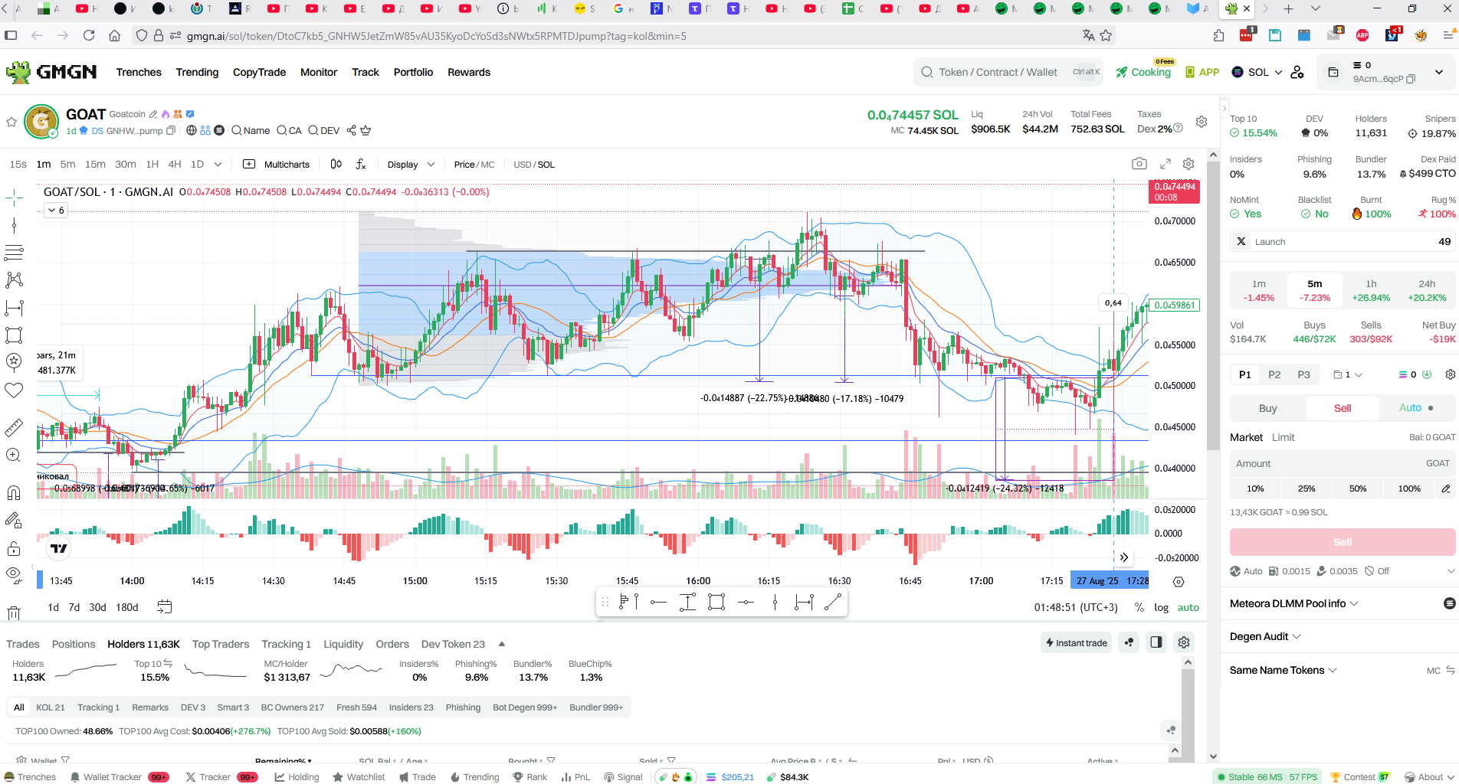The width and height of the screenshot is (1459, 784).
Task: Open the Display dropdown
Action: coord(411,165)
